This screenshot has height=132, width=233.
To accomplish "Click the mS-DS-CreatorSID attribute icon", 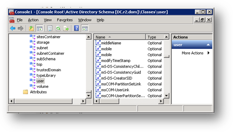I will [x=98, y=78].
